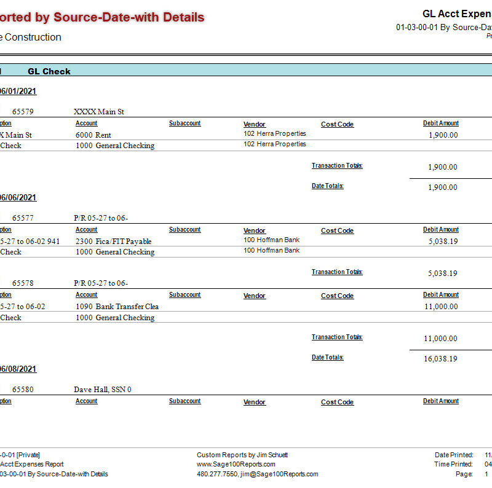This screenshot has height=488, width=492.
Task: Click 'P/R 05-27 to 06-' beside 65577
Action: [x=101, y=218]
